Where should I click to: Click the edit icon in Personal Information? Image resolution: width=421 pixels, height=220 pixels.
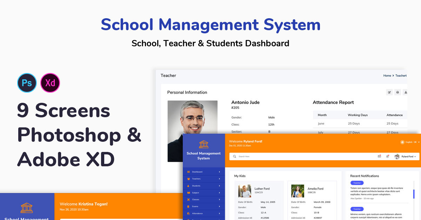(x=389, y=92)
